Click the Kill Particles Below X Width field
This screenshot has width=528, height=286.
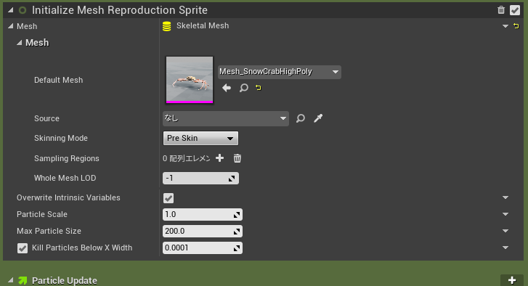(x=203, y=248)
